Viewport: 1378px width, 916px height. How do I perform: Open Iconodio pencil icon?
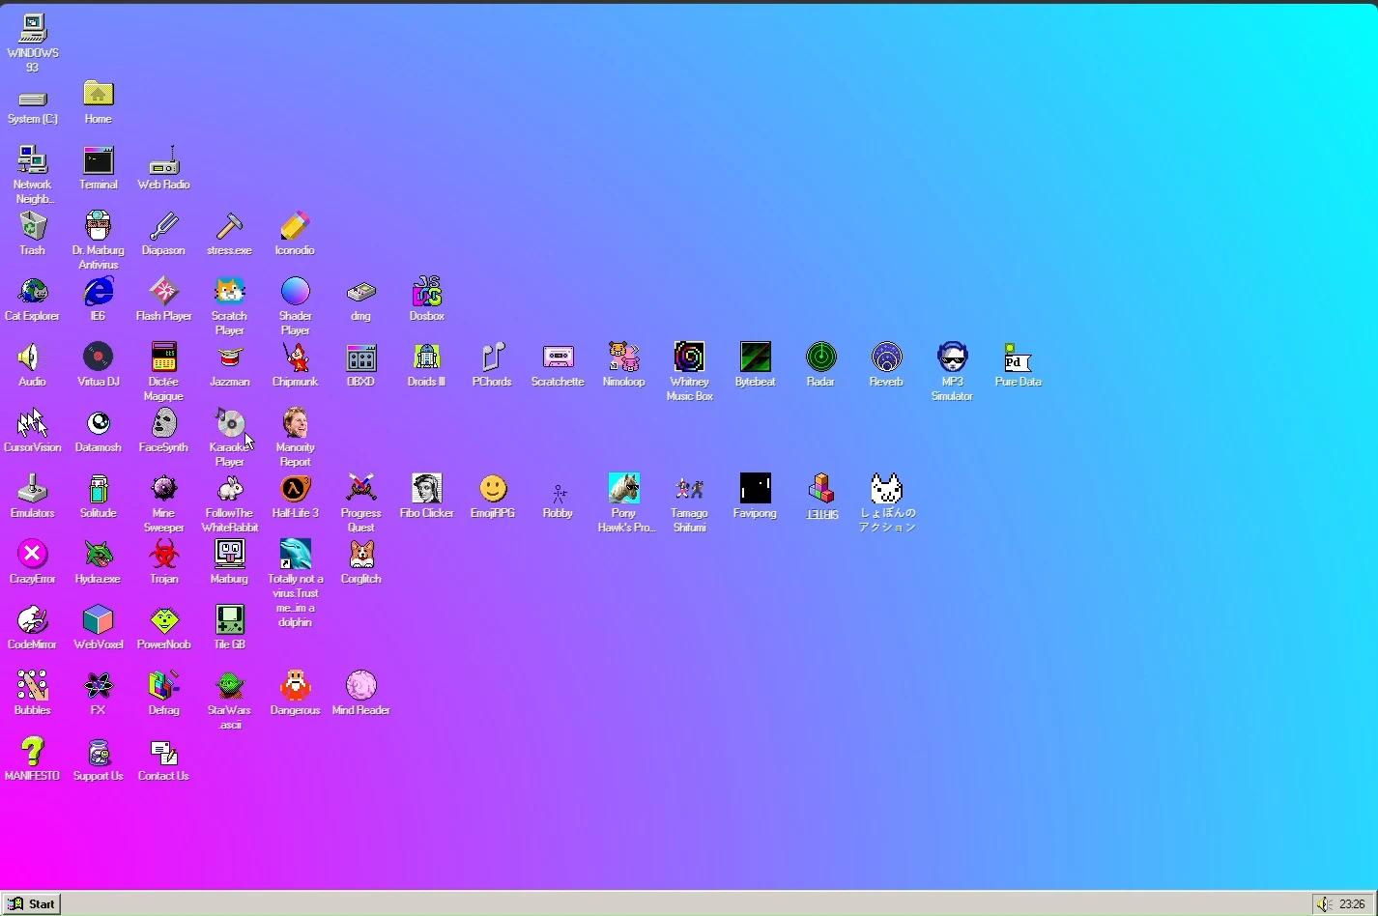(x=295, y=226)
